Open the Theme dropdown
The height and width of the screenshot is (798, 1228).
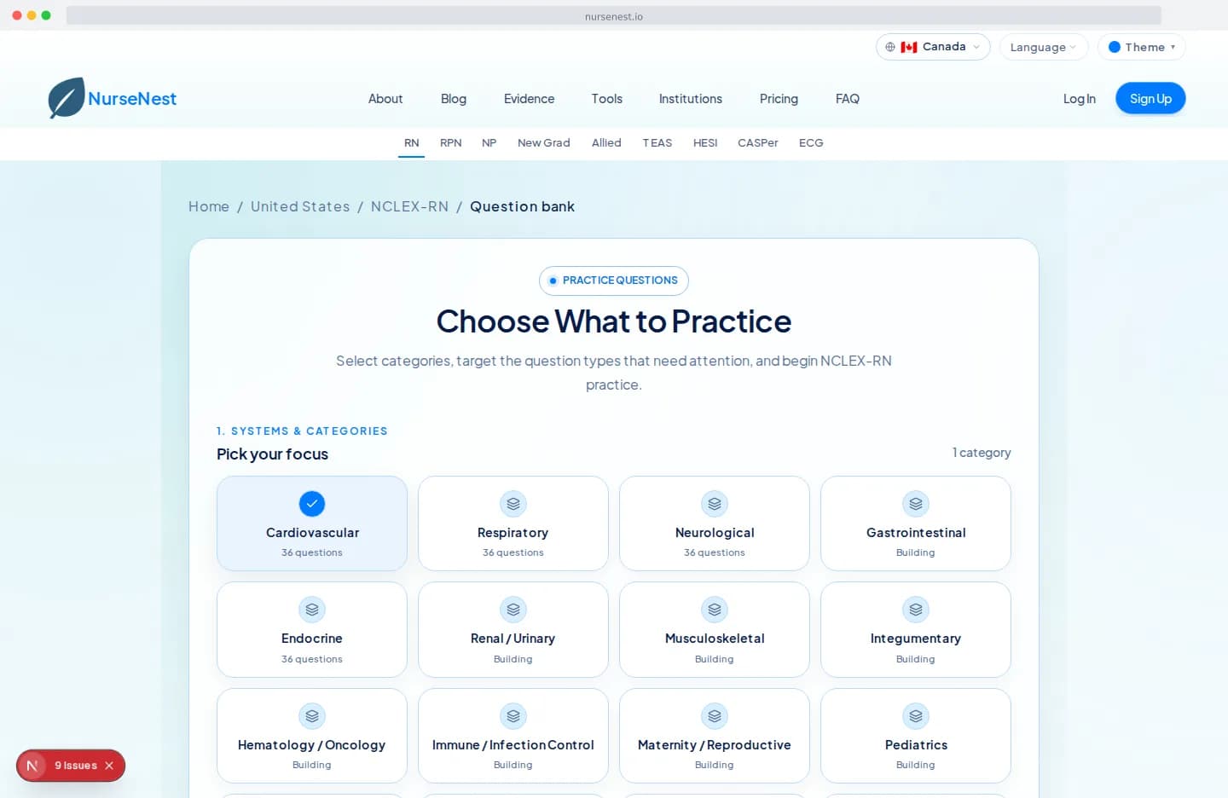(x=1142, y=47)
